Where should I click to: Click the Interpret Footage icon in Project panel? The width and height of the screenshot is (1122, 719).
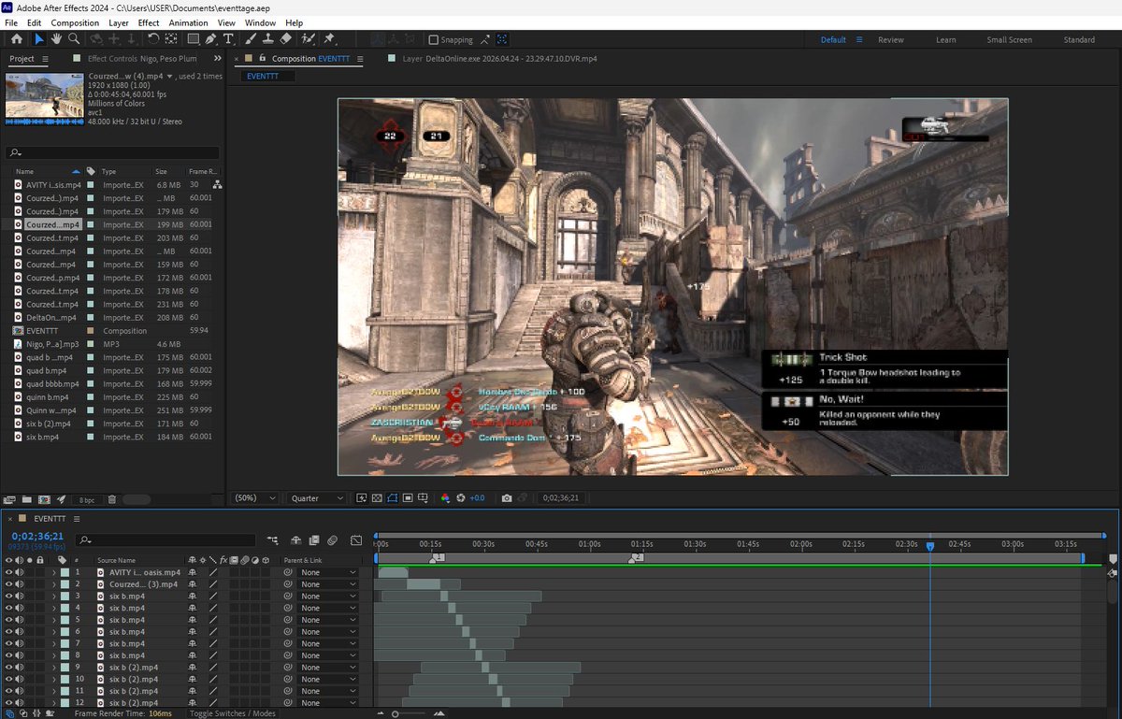click(x=9, y=500)
